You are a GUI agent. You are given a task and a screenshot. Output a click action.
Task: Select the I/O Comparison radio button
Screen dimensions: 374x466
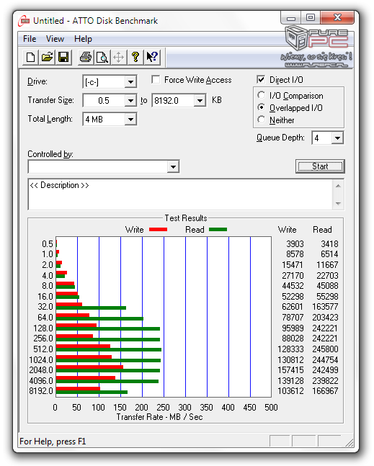[261, 95]
